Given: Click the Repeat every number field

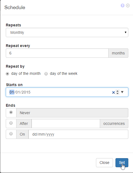Looking at the screenshot, I should coord(57,53).
